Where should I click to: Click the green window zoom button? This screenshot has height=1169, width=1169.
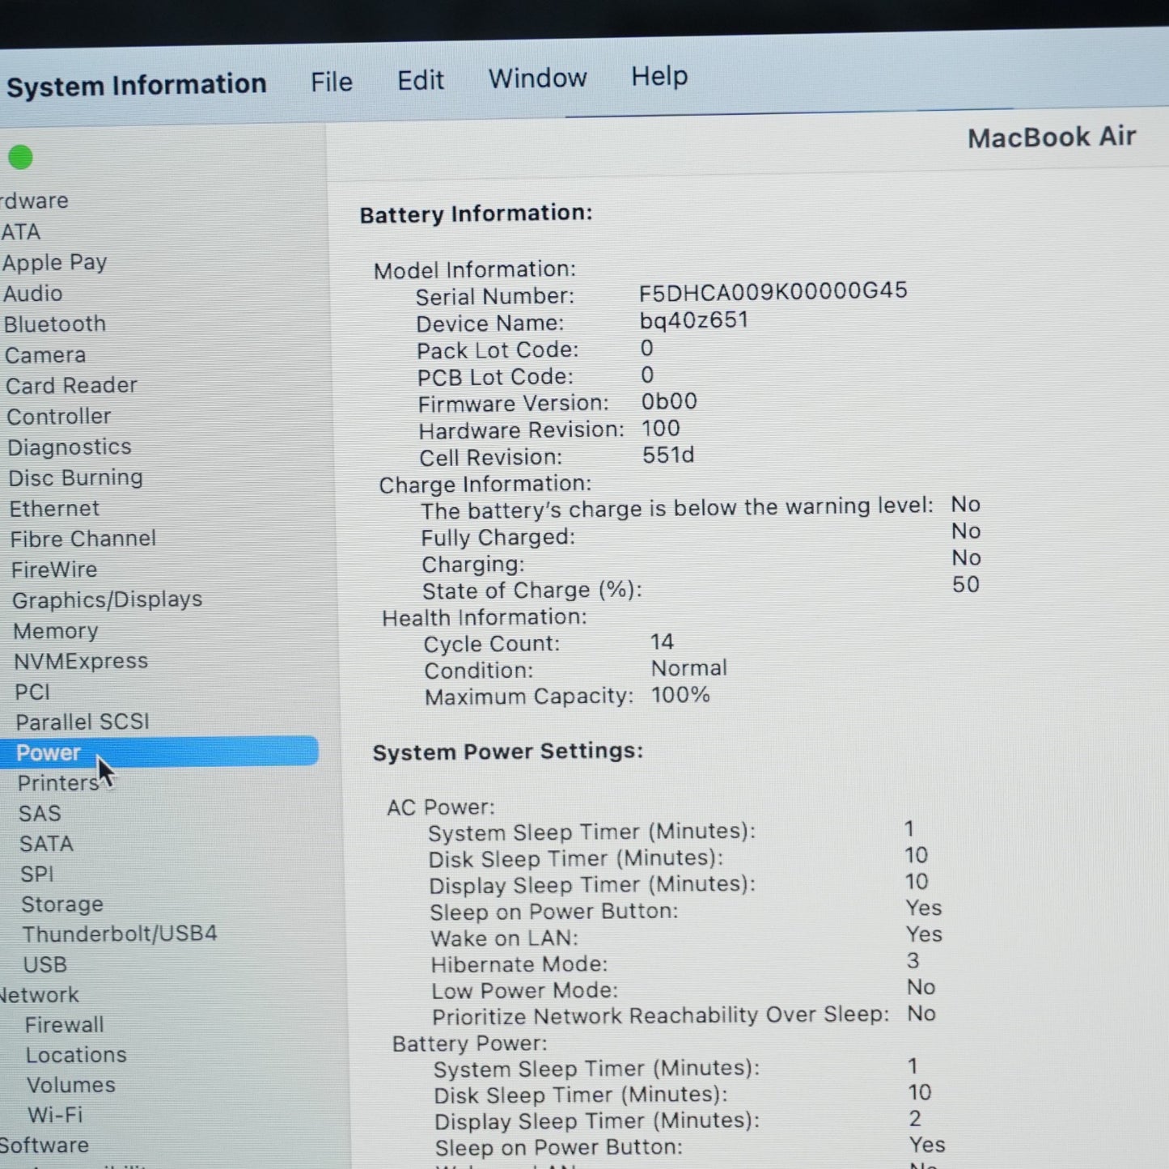pos(20,157)
